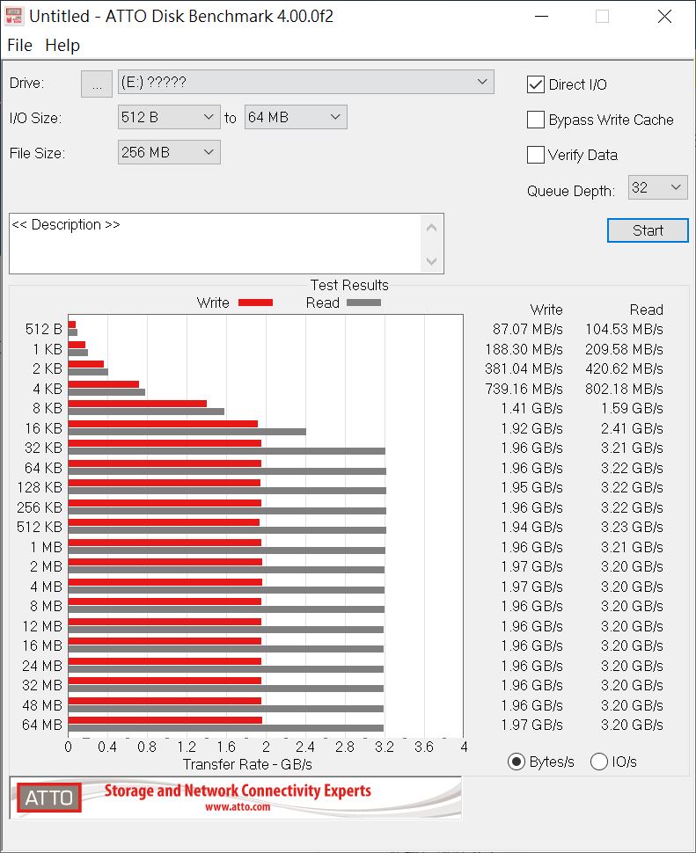
Task: Click the Test Results group label
Action: 349,285
